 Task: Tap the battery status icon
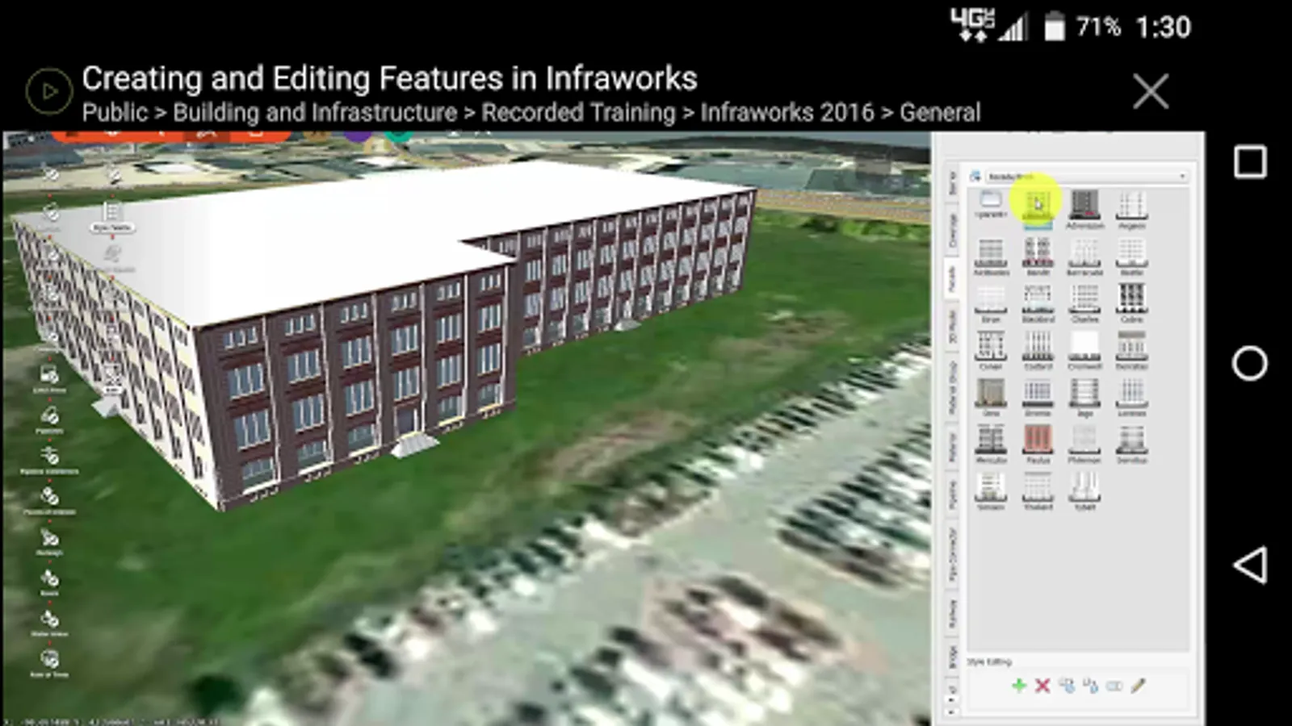[1055, 27]
